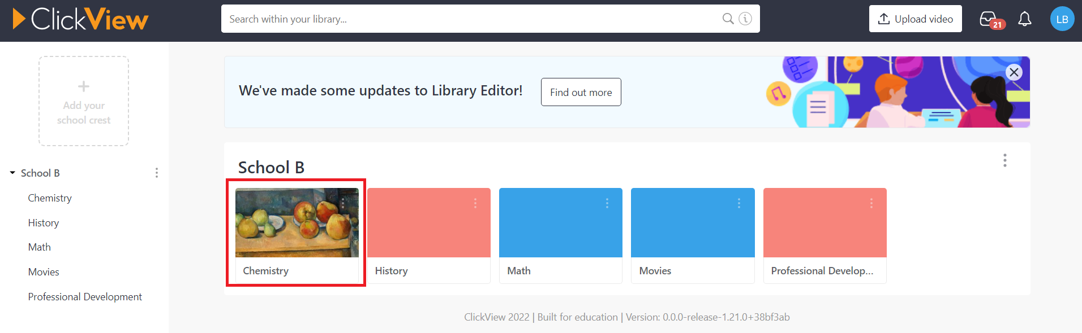Collapse the School B tree node

pos(12,173)
